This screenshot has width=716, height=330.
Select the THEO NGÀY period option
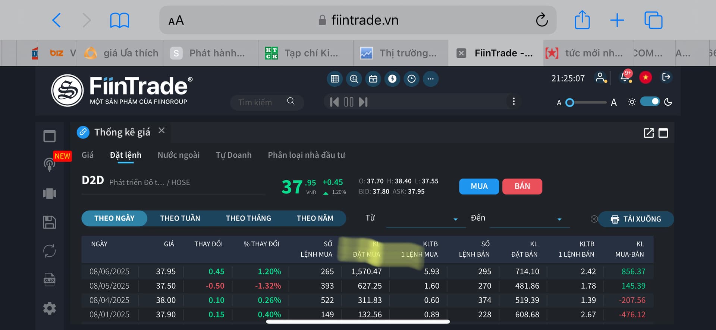(x=114, y=218)
